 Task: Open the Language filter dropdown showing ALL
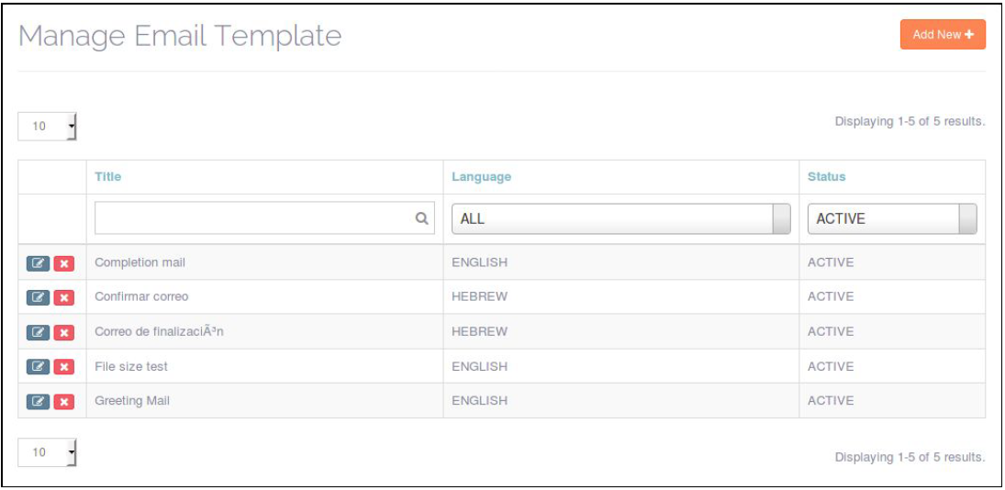[620, 219]
